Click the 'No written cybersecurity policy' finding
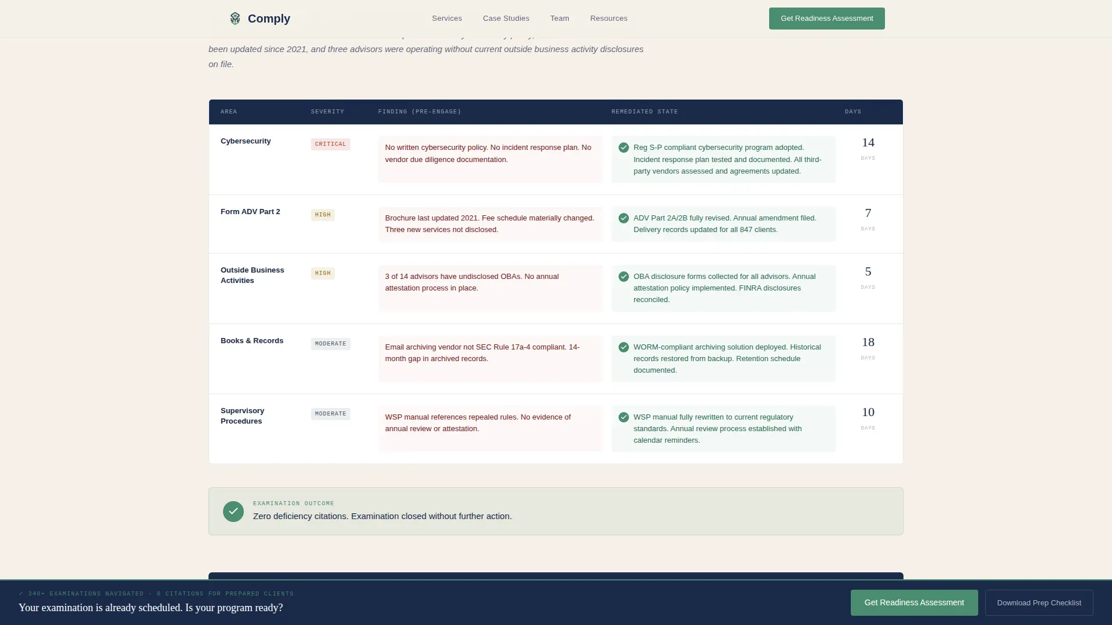This screenshot has height=625, width=1112. (x=490, y=160)
